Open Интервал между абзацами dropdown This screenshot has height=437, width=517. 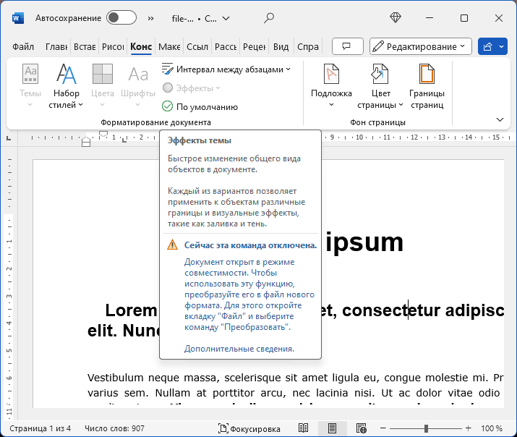coord(226,69)
